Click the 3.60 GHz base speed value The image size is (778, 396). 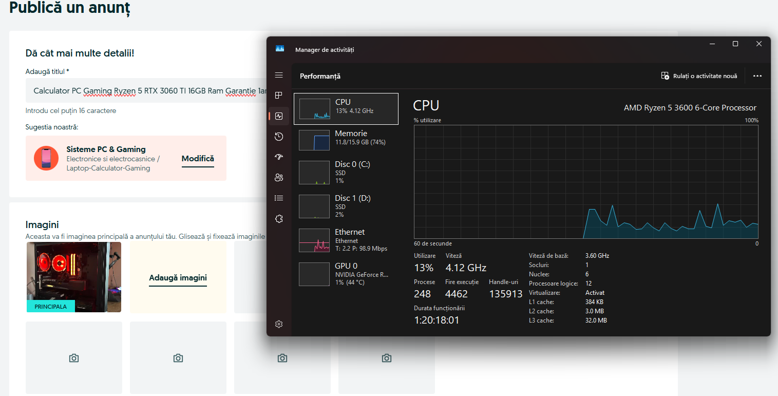[597, 256]
